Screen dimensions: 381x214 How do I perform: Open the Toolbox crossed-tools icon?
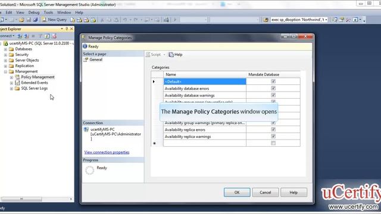[348, 20]
